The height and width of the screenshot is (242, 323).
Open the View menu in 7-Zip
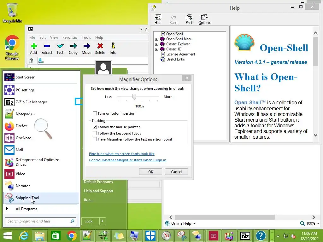click(x=54, y=37)
